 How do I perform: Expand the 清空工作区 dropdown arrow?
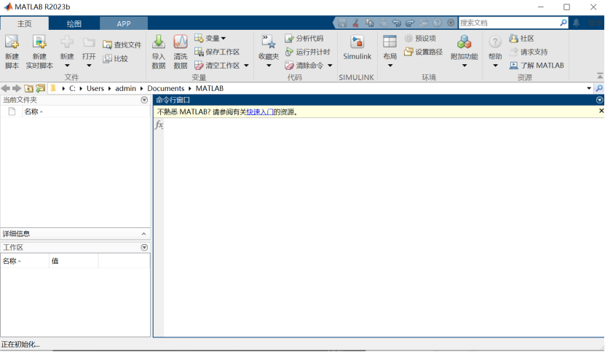click(246, 66)
